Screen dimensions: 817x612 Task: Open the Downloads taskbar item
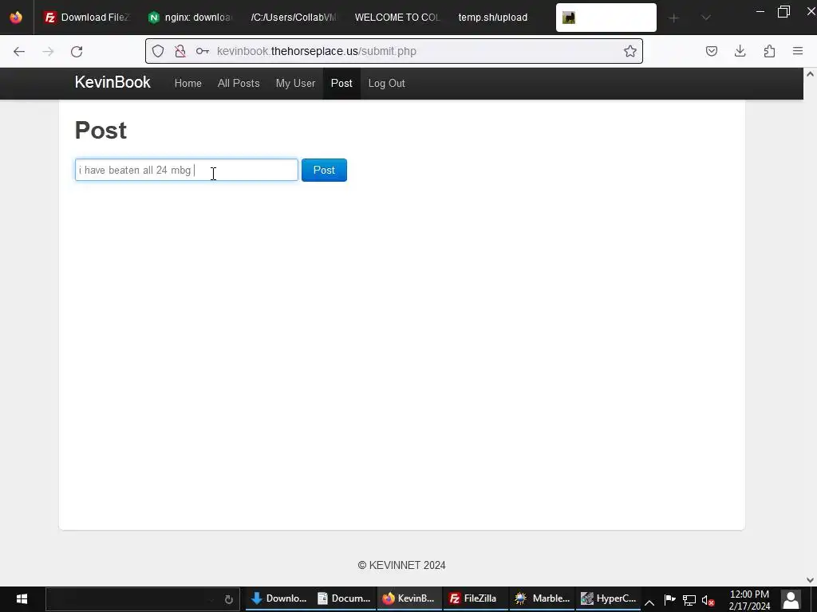[x=279, y=598]
